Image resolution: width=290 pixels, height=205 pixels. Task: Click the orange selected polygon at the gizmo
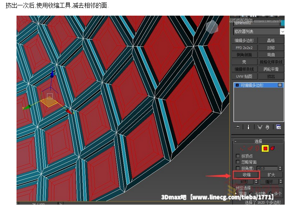pos(49,102)
